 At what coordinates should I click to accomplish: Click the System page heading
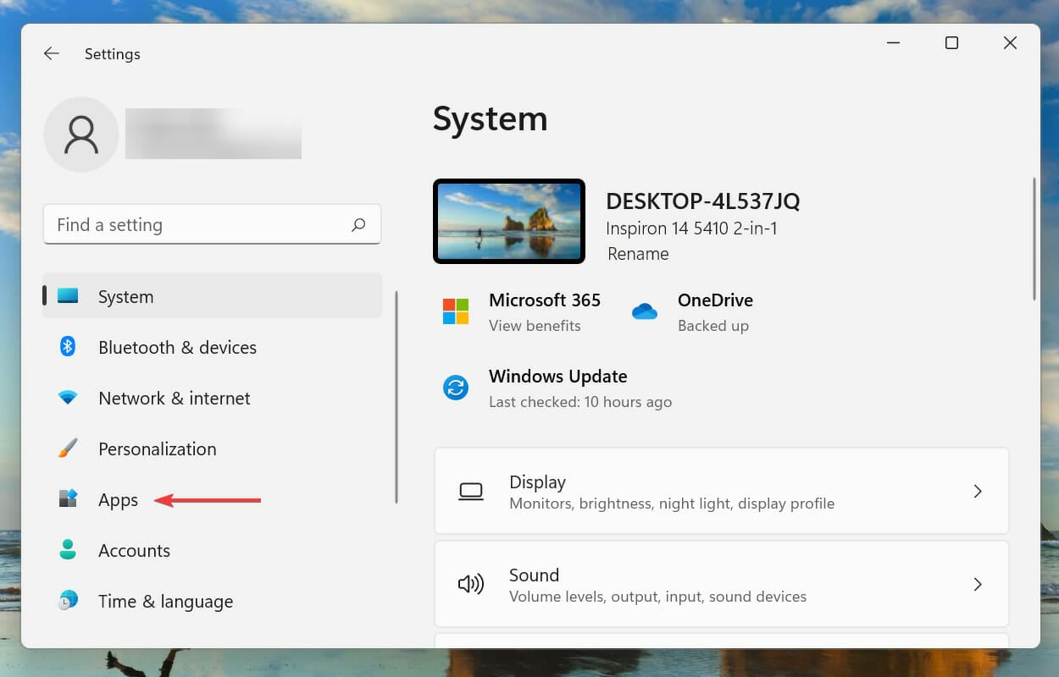491,118
